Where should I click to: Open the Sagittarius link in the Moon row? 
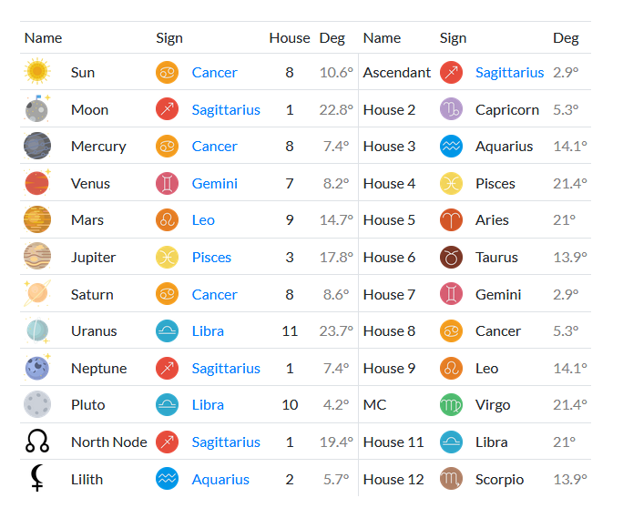(226, 109)
